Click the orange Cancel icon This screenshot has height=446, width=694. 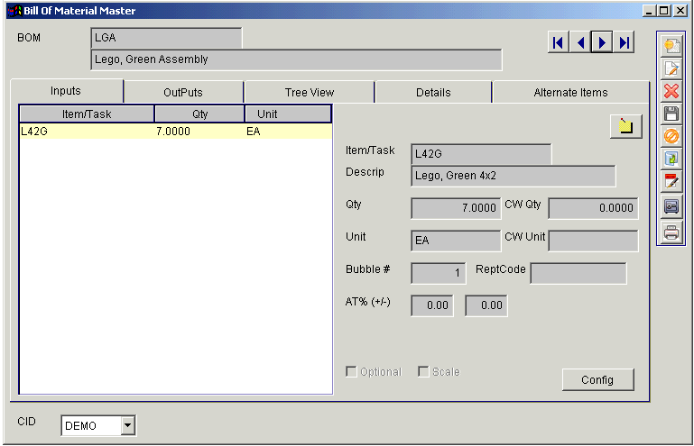[671, 136]
